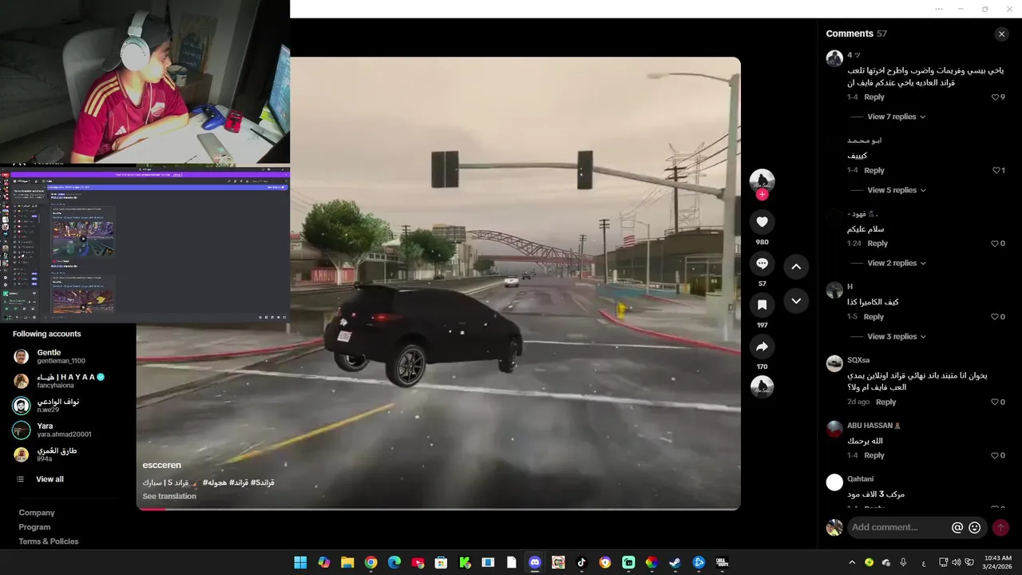1022x575 pixels.
Task: Reply to ABU HASSAN's comment
Action: [x=874, y=455]
